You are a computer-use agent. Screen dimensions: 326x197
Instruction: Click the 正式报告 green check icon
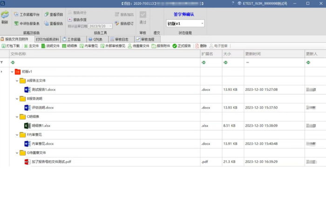pyautogui.click(x=175, y=46)
